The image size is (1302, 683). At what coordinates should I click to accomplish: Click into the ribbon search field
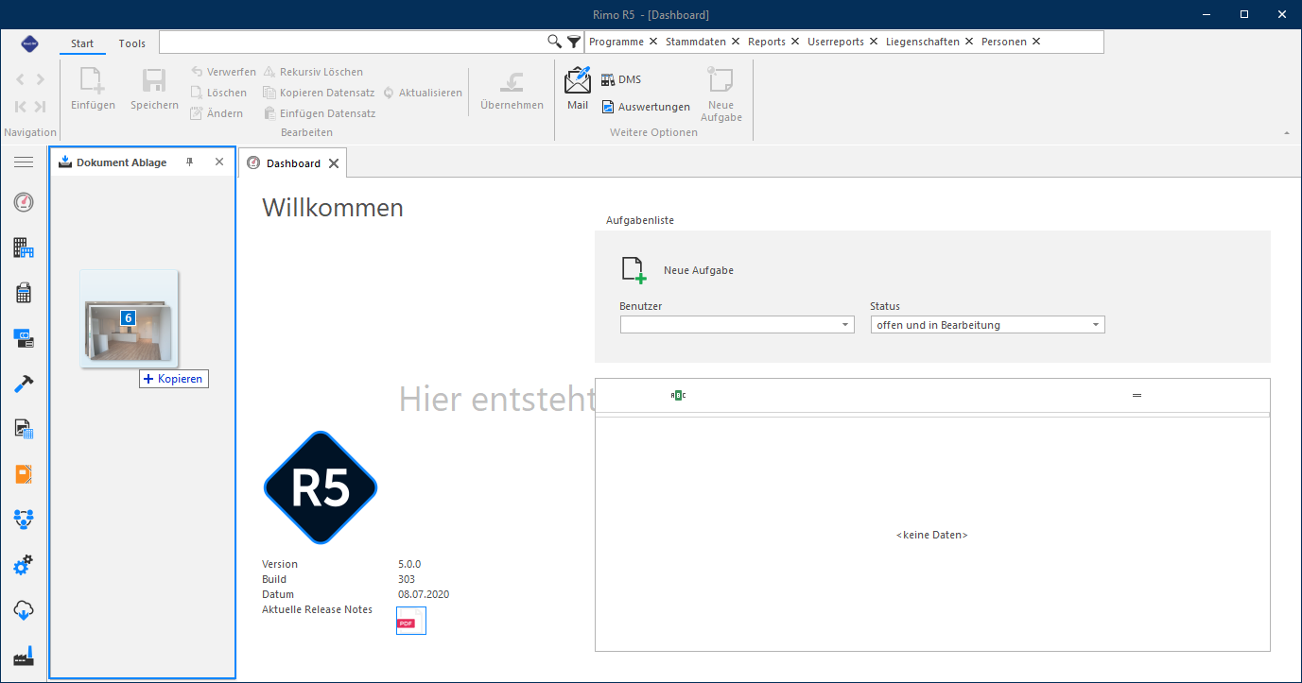(353, 42)
